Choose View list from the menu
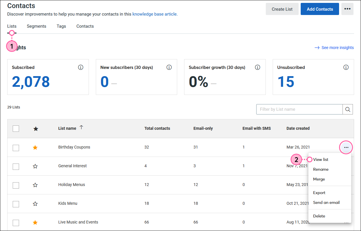The height and width of the screenshot is (231, 361). [x=321, y=159]
